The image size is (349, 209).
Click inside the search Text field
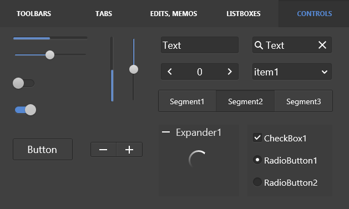tap(292, 45)
